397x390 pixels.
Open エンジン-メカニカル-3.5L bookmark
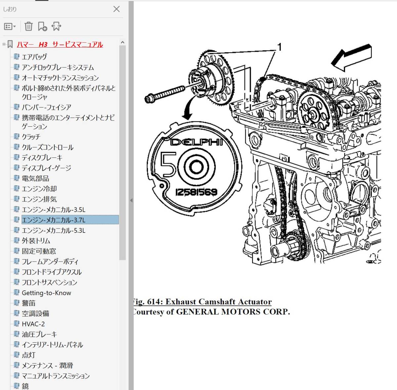tap(54, 210)
